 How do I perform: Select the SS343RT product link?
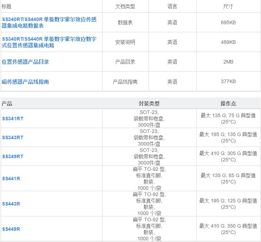click(x=13, y=137)
